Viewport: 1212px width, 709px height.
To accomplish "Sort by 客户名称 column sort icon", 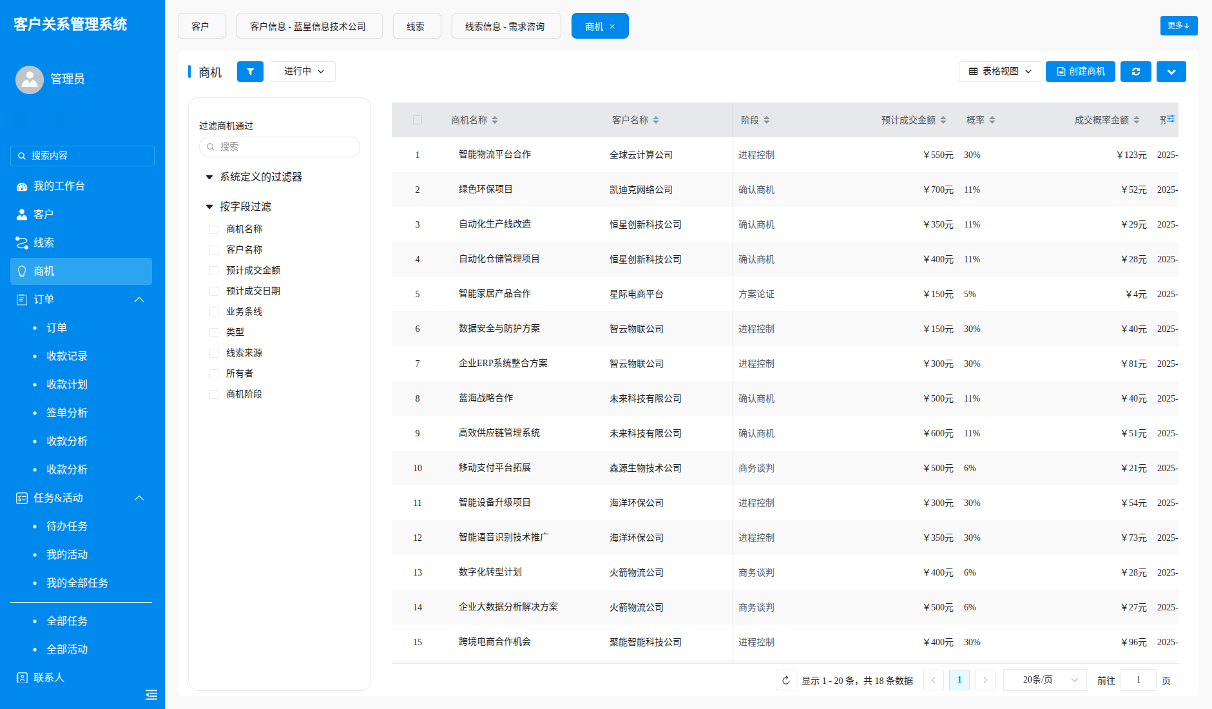I will (x=656, y=120).
